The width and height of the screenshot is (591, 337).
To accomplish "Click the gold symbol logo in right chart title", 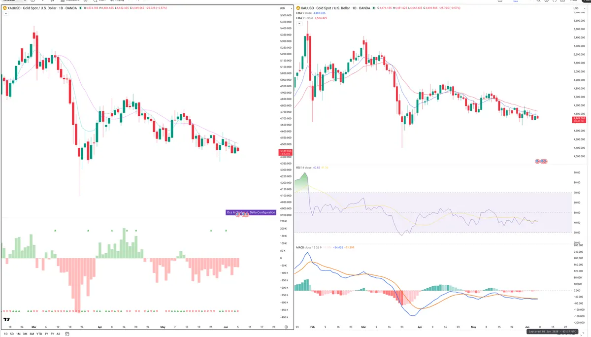I will pyautogui.click(x=298, y=8).
